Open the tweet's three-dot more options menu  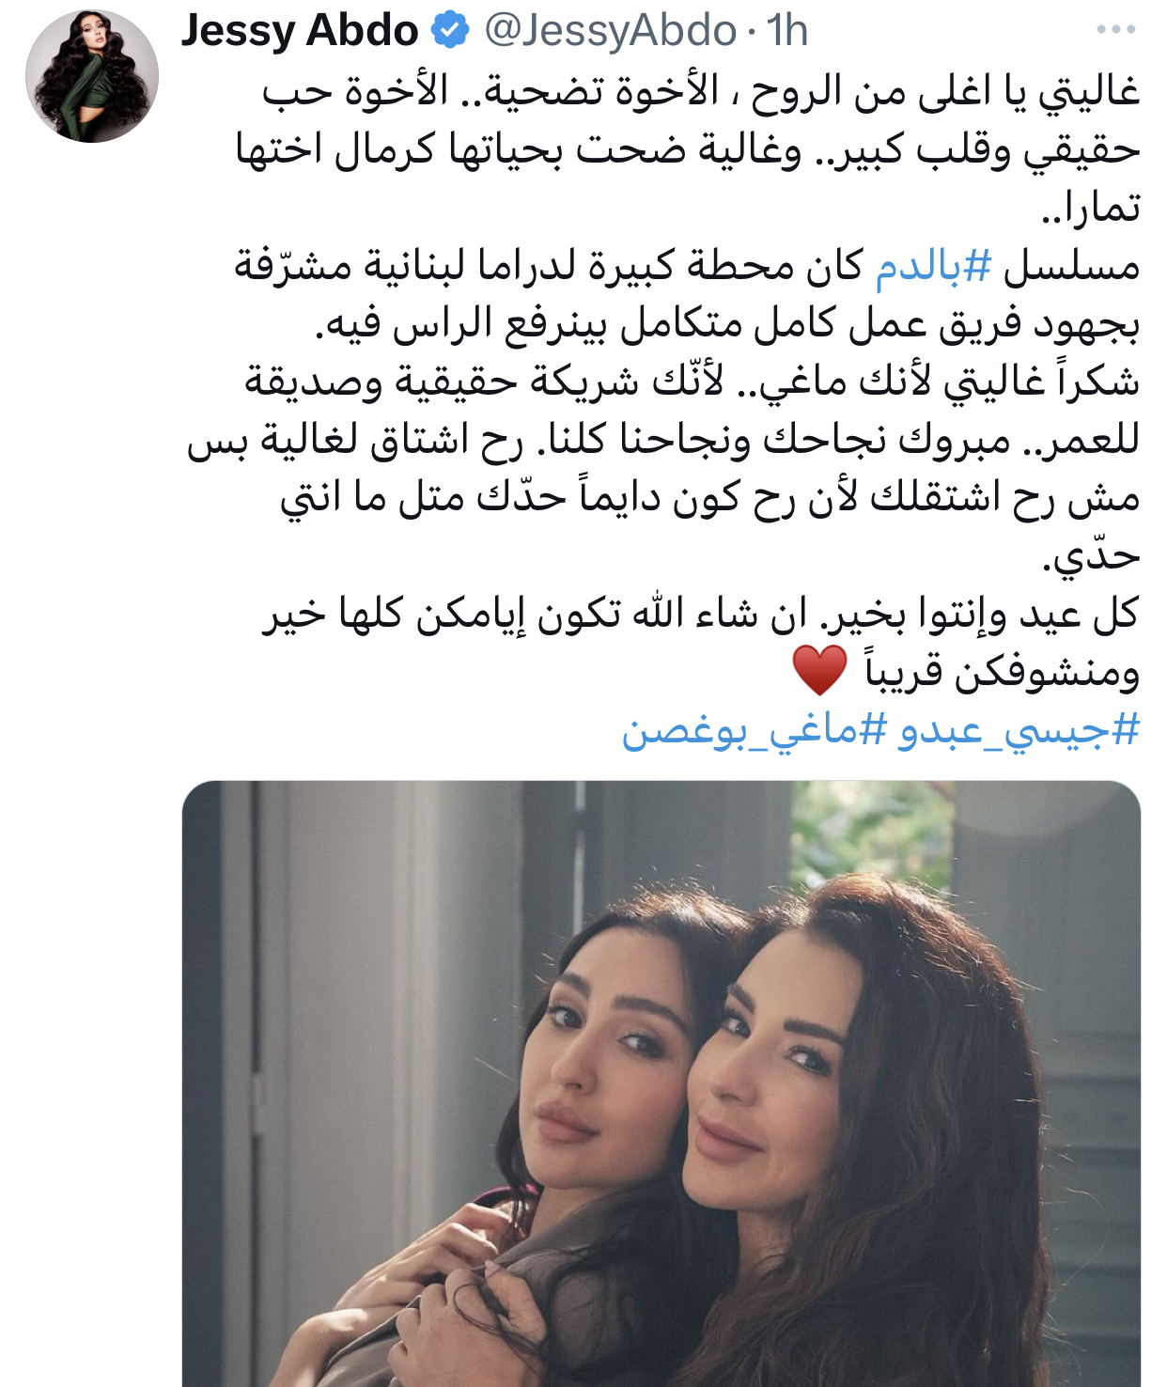[1116, 30]
